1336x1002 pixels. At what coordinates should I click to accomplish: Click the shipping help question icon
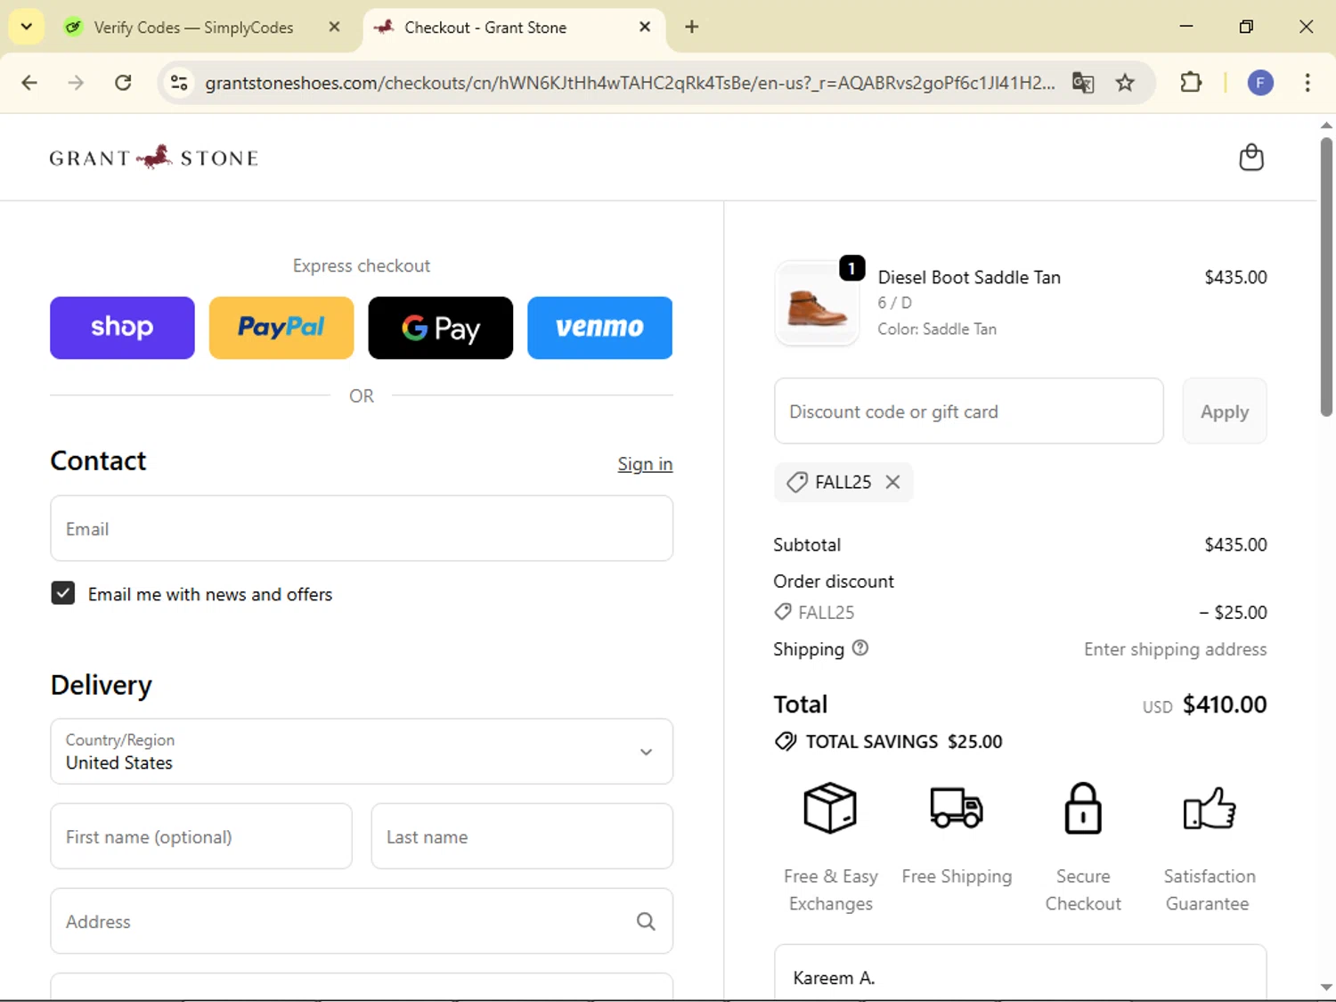(x=859, y=648)
